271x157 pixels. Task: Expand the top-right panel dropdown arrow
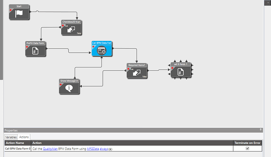click(x=268, y=3)
